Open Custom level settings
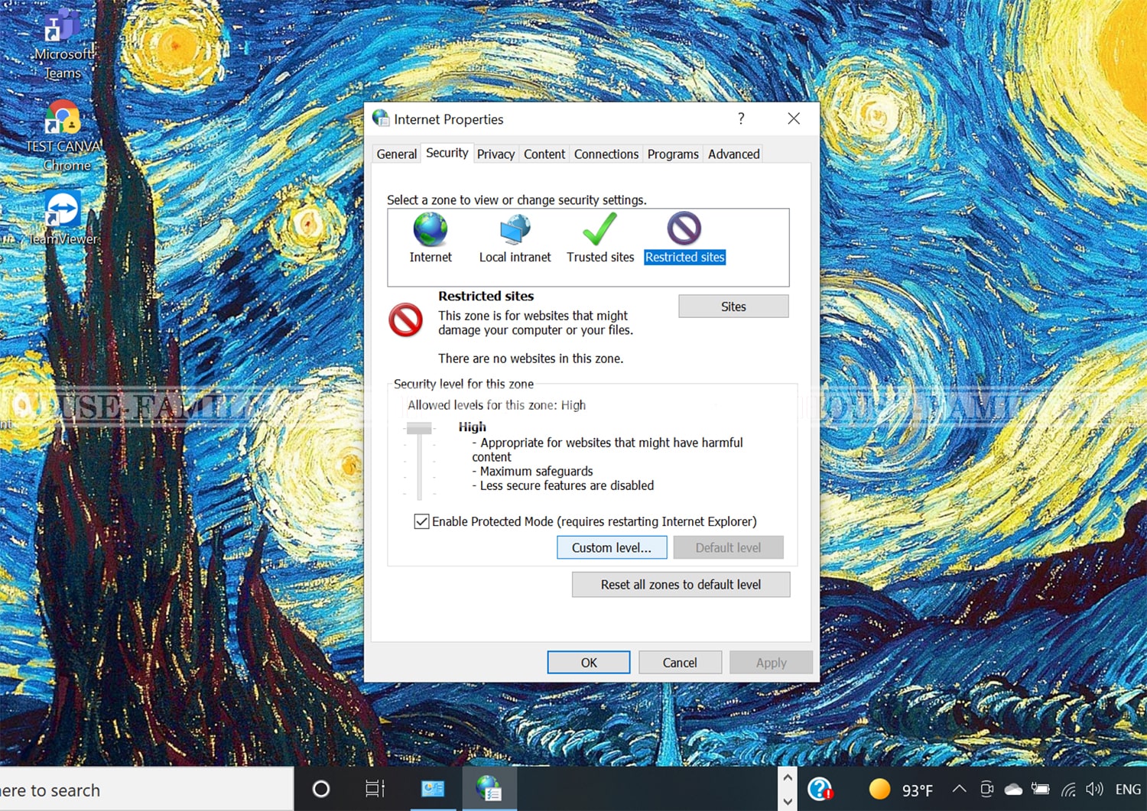Image resolution: width=1147 pixels, height=811 pixels. pos(612,547)
